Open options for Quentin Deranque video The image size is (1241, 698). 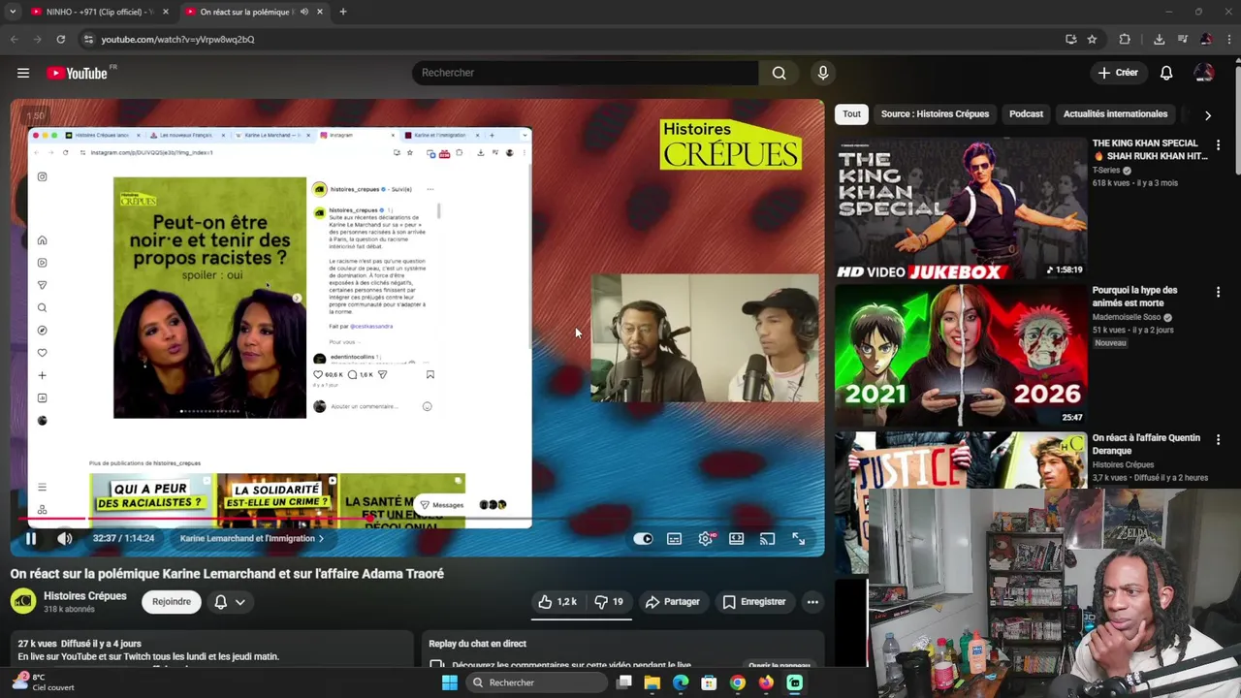pyautogui.click(x=1218, y=440)
